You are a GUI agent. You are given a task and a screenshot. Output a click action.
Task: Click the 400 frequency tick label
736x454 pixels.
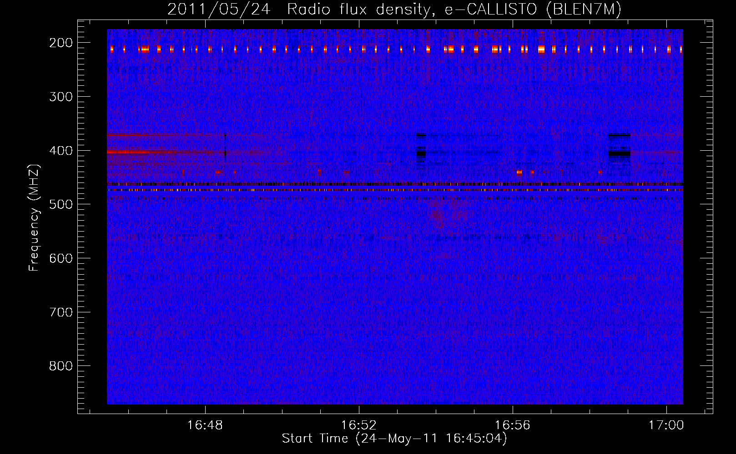pos(61,150)
